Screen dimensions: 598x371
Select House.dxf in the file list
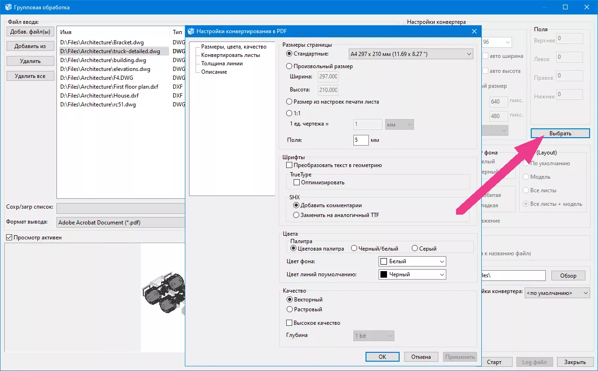tap(99, 96)
